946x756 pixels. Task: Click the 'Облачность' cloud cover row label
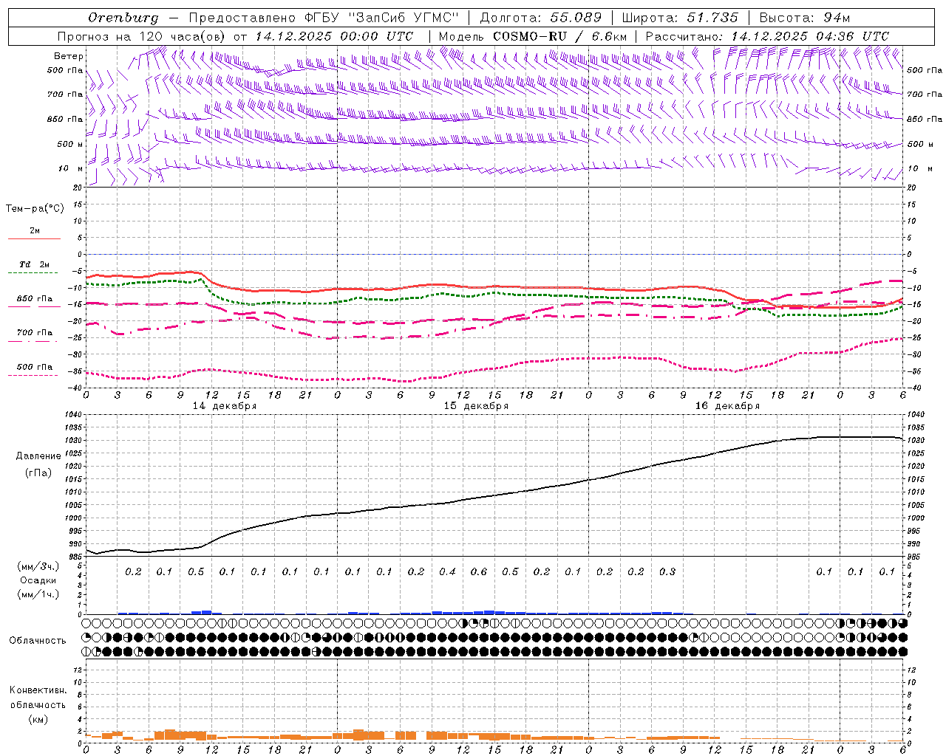click(x=38, y=641)
